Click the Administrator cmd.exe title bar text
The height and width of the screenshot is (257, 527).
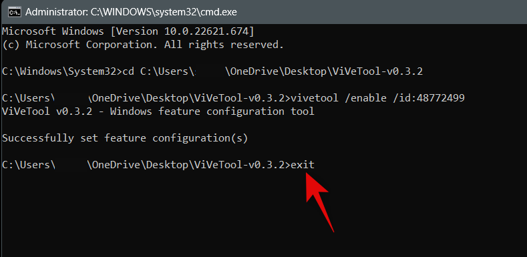pyautogui.click(x=131, y=12)
